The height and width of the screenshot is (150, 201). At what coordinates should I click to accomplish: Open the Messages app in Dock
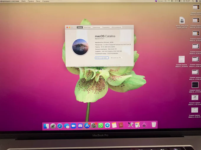pos(67,126)
